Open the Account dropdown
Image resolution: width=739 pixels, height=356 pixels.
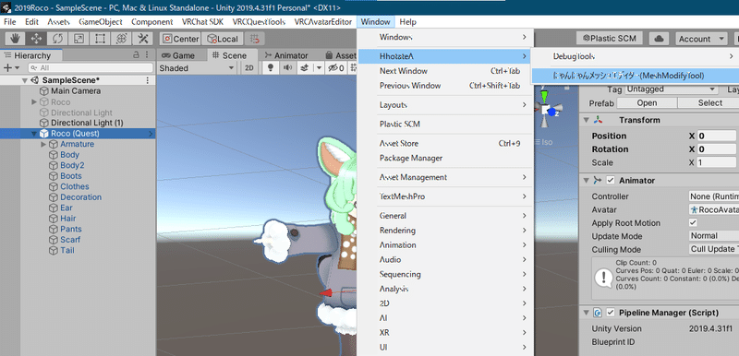[x=701, y=39]
